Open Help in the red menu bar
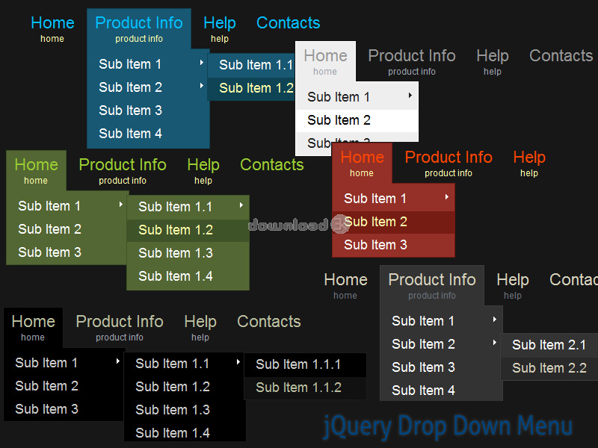This screenshot has width=598, height=448. [x=529, y=163]
